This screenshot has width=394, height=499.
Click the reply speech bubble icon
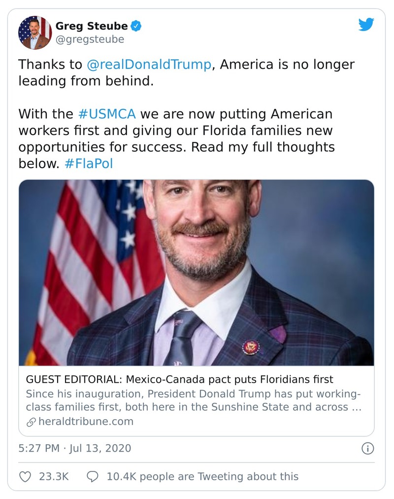pyautogui.click(x=93, y=476)
